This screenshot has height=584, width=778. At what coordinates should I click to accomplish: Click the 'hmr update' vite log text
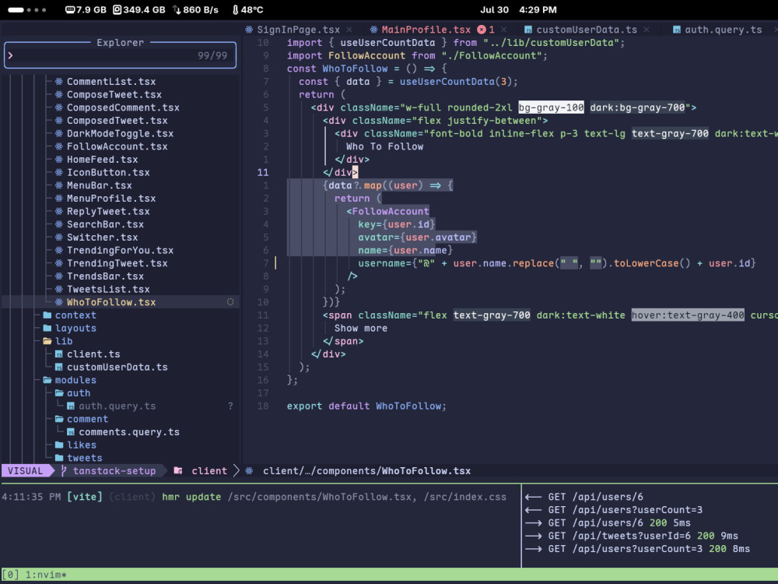tap(191, 497)
